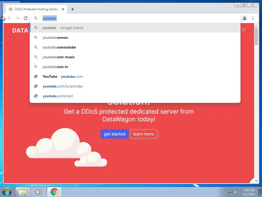This screenshot has width=262, height=197.
Task: Pick the 'youtube.com tv' suggestion
Action: [135, 67]
